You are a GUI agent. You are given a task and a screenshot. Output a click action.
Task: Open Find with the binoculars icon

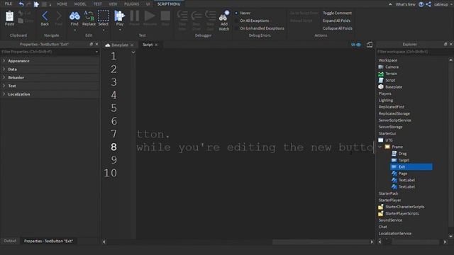point(74,16)
